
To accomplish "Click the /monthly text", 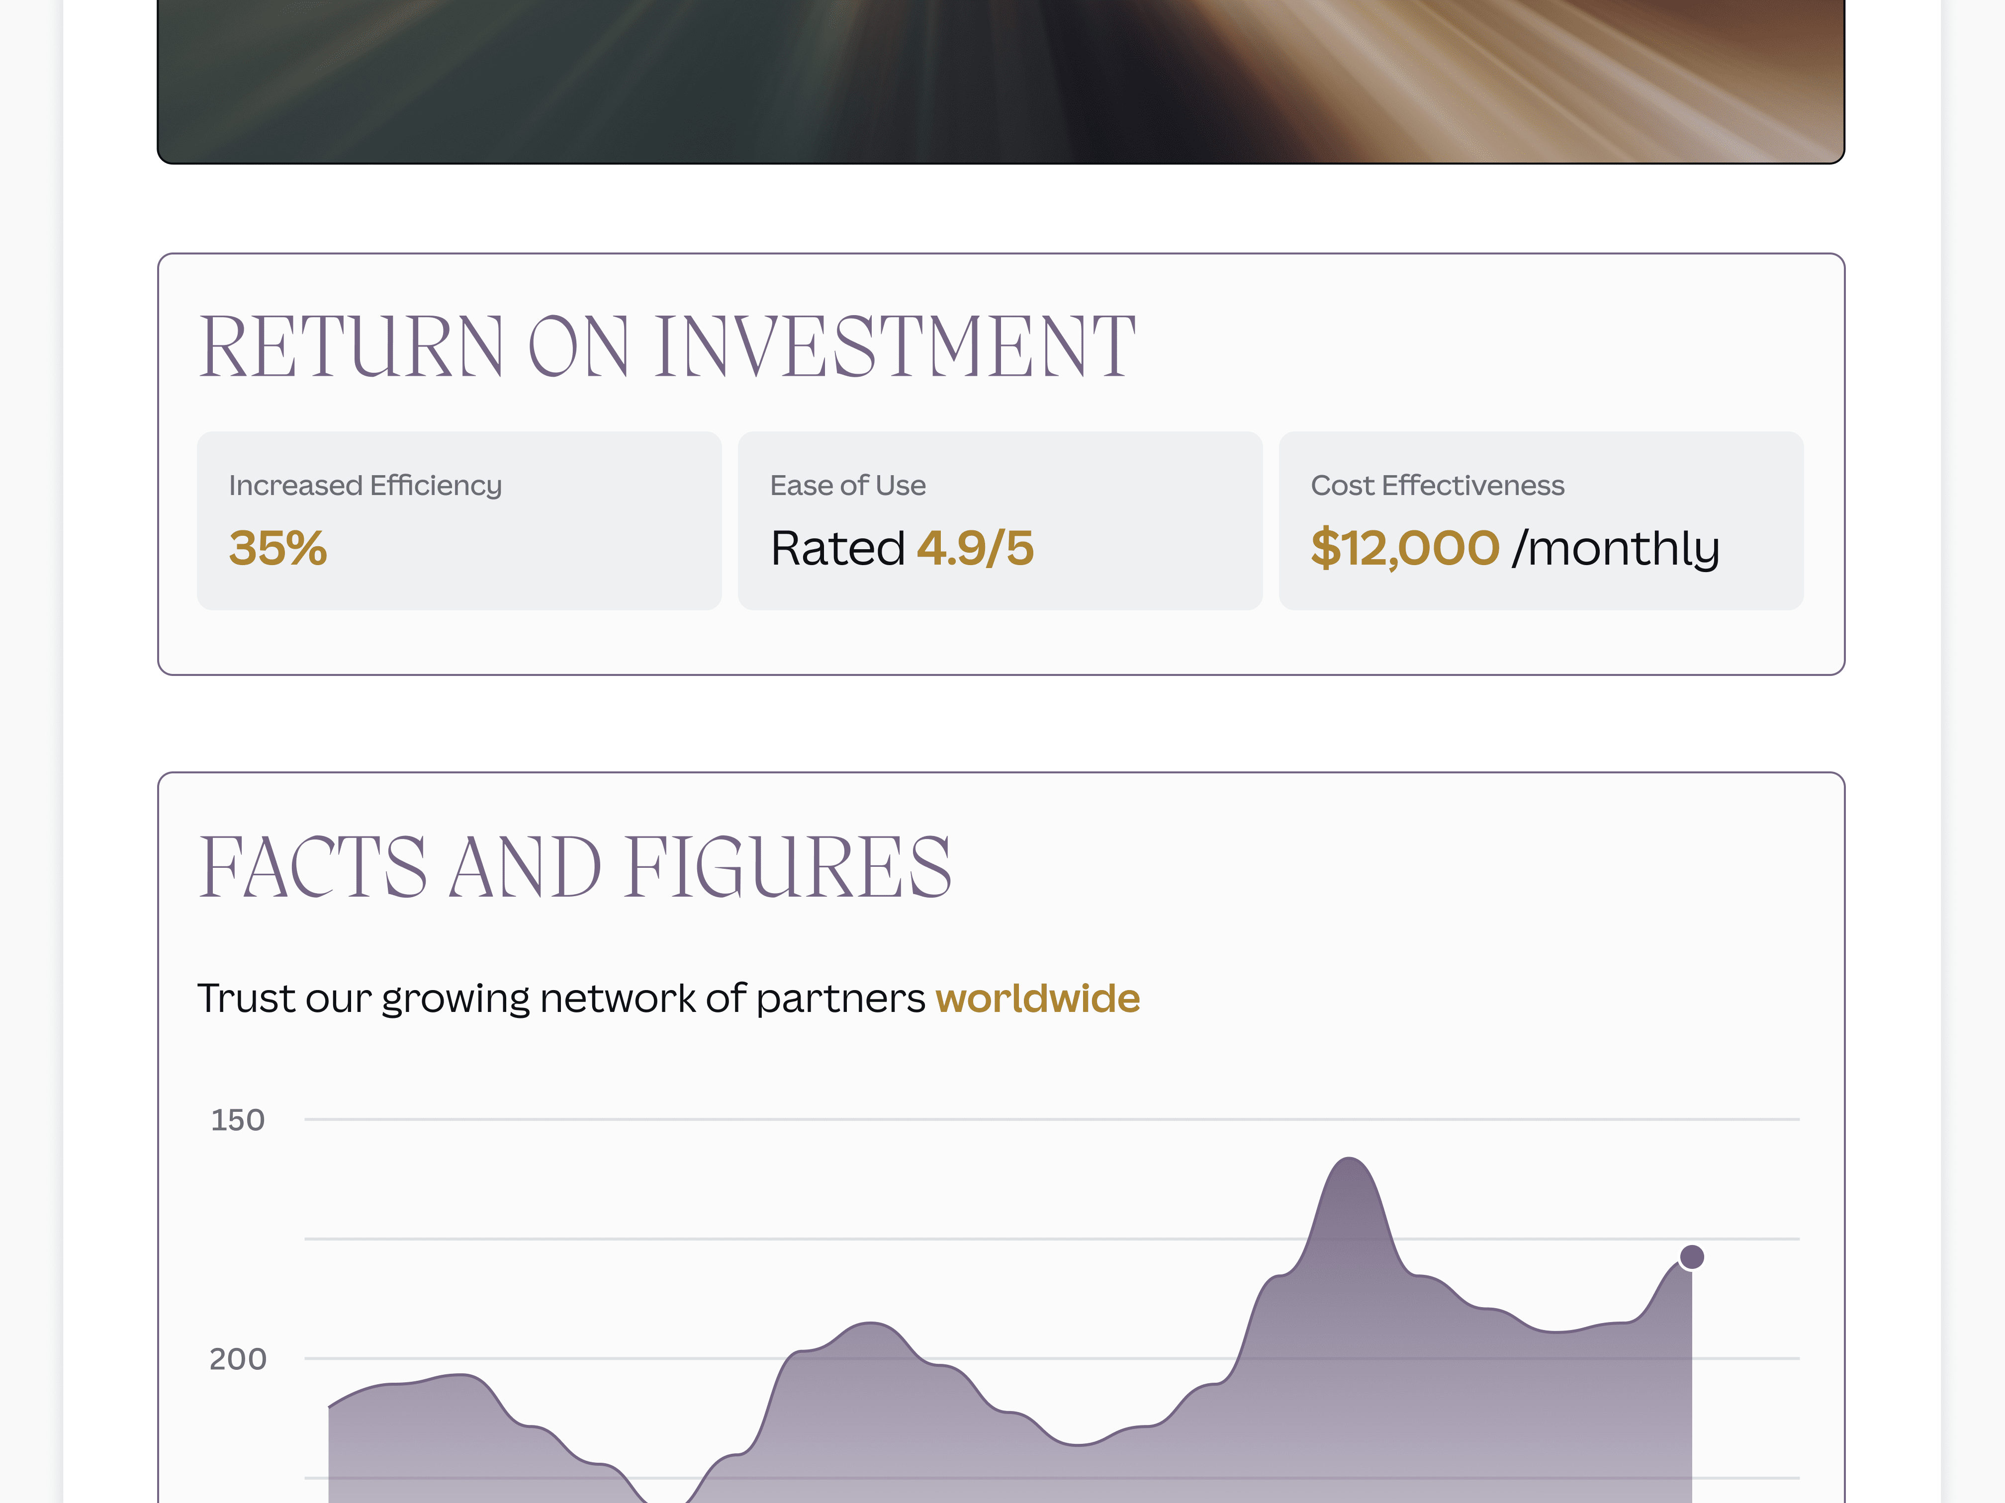I will (x=1615, y=548).
